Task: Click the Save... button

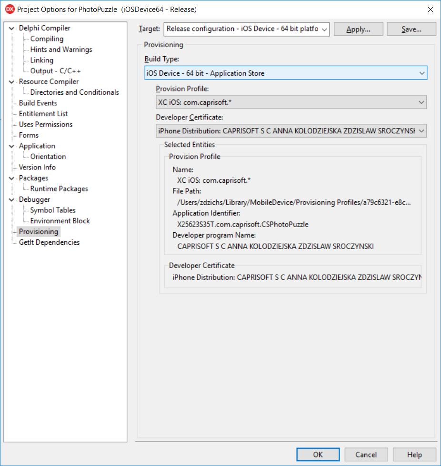Action: pyautogui.click(x=411, y=29)
